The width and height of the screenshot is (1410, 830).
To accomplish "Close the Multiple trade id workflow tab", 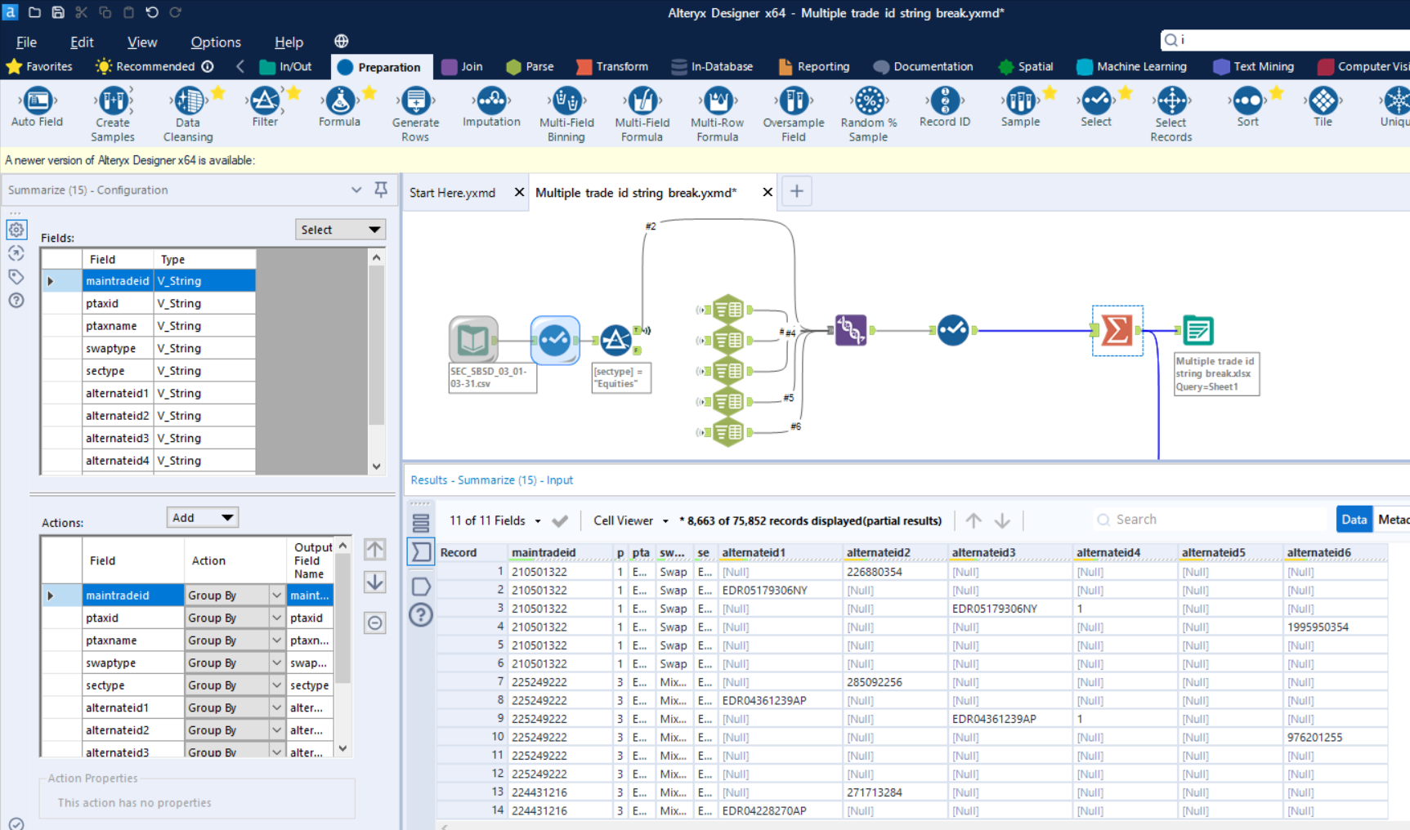I will click(x=768, y=192).
